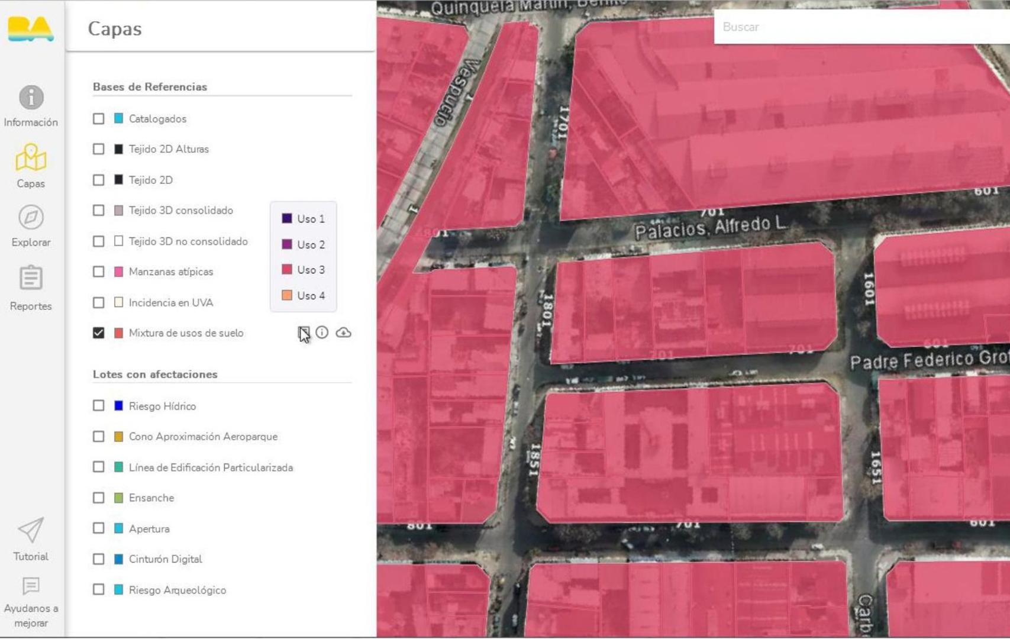Click the Cono Aproximación Aeroparque label
Image resolution: width=1010 pixels, height=639 pixels.
pyautogui.click(x=203, y=437)
